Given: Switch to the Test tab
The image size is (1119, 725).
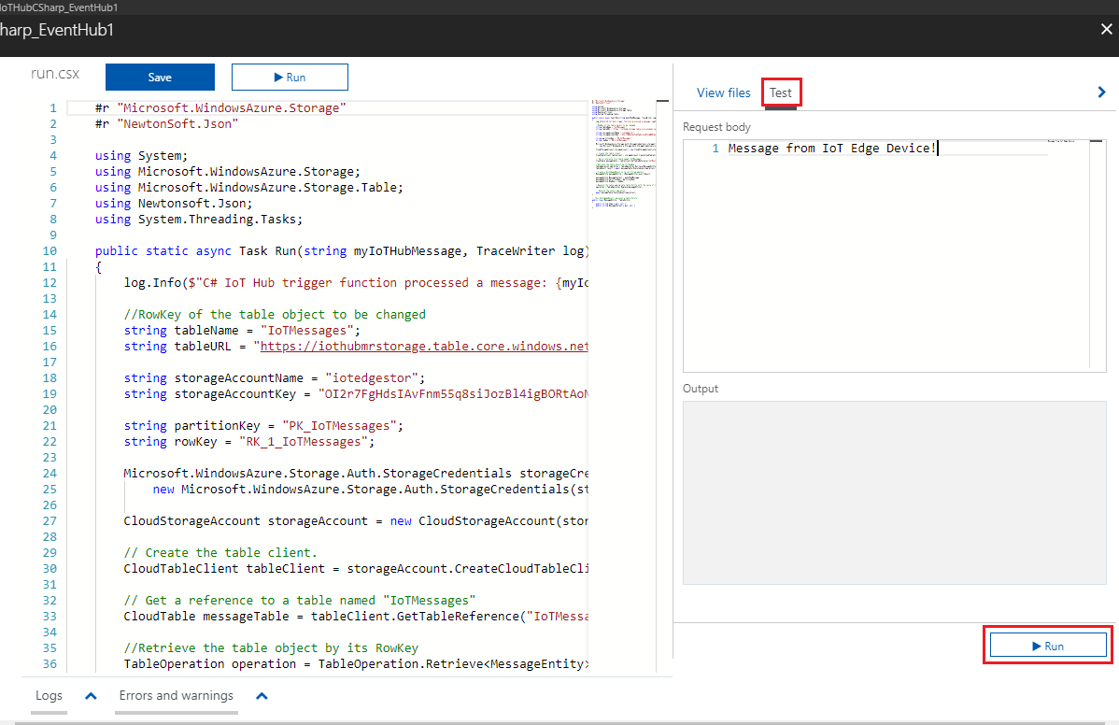Looking at the screenshot, I should pos(781,92).
